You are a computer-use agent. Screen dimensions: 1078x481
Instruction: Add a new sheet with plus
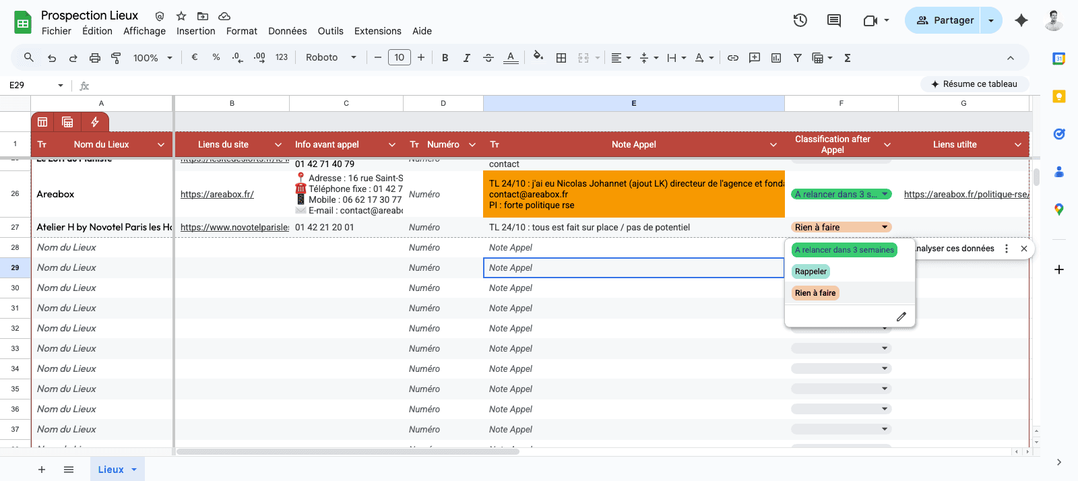click(x=42, y=470)
